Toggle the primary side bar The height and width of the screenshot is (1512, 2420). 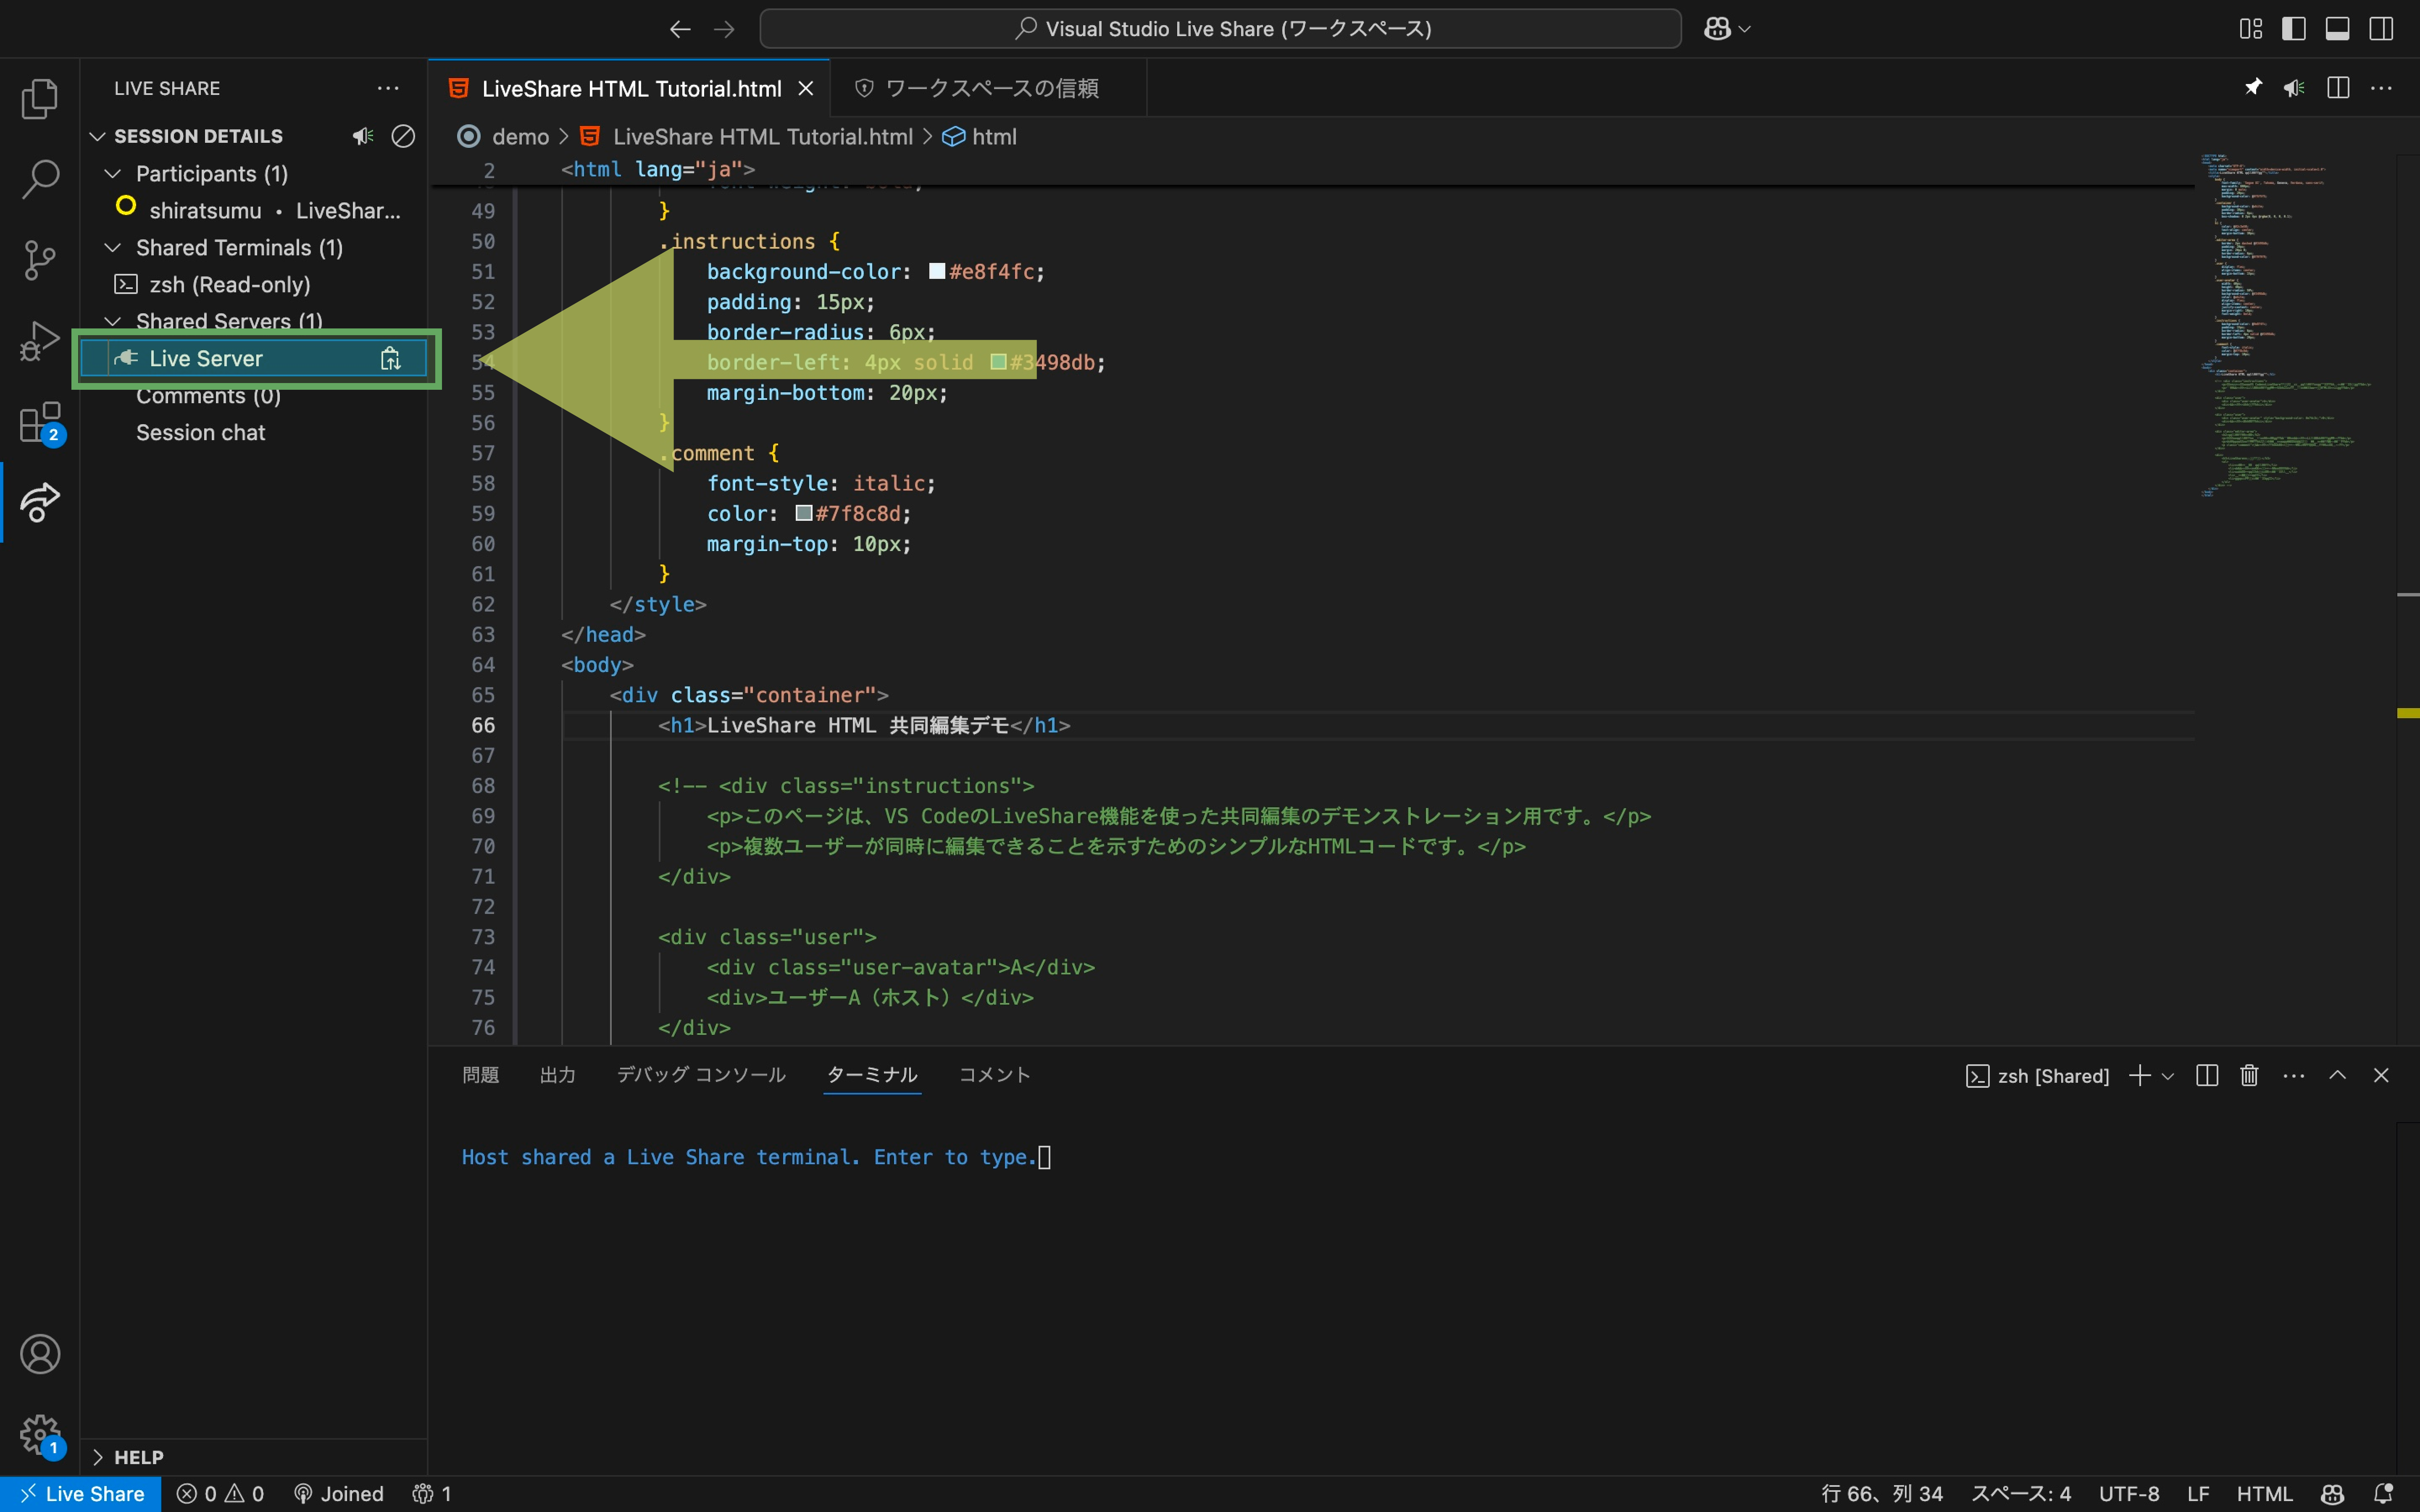pyautogui.click(x=2294, y=29)
